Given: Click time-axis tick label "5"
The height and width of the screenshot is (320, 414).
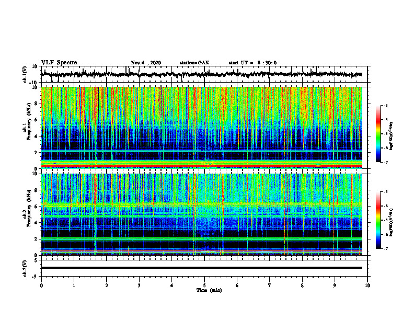Looking at the screenshot, I should [204, 285].
